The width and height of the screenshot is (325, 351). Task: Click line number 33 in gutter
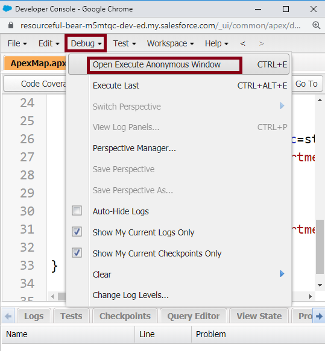pyautogui.click(x=27, y=266)
